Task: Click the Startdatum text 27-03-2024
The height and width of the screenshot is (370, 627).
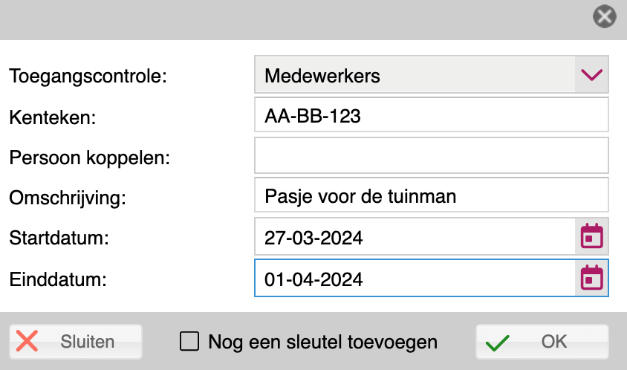Action: tap(313, 238)
